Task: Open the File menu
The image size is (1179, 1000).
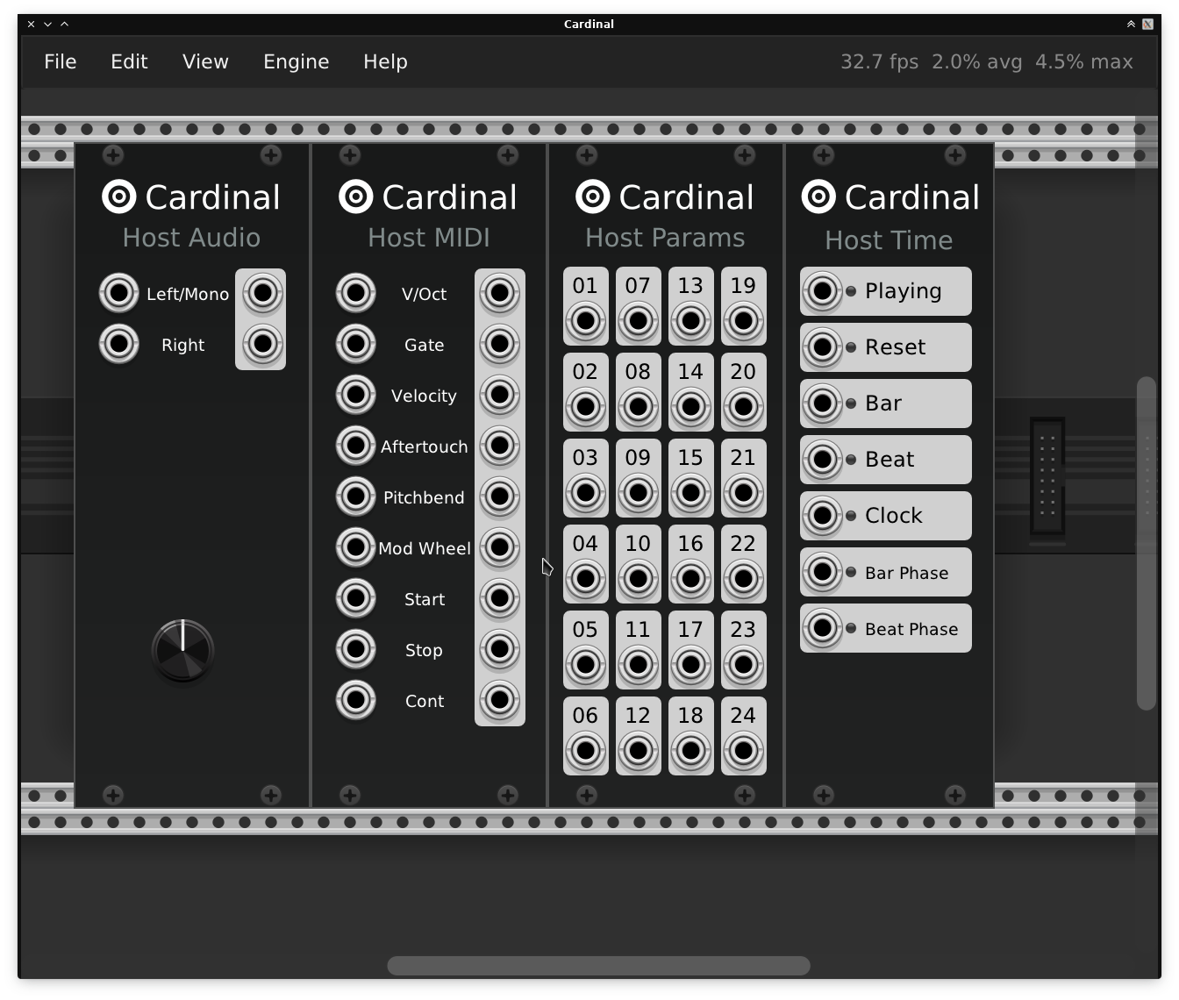Action: (x=61, y=61)
